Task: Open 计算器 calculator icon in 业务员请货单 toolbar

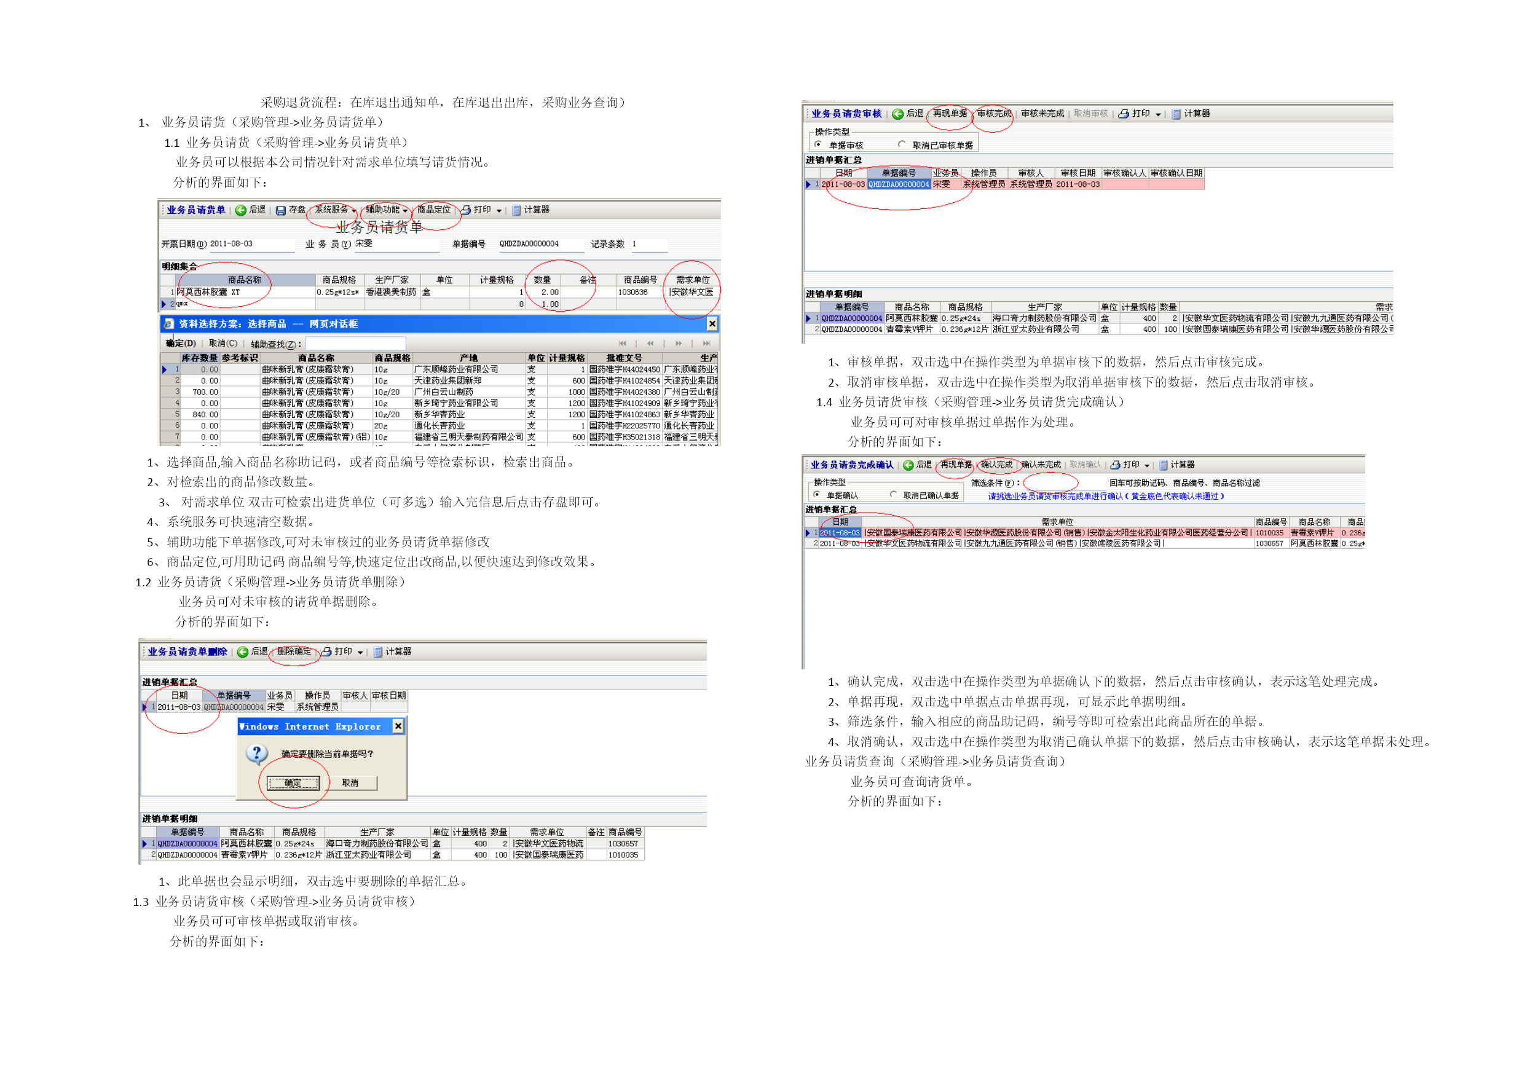Action: pos(517,211)
